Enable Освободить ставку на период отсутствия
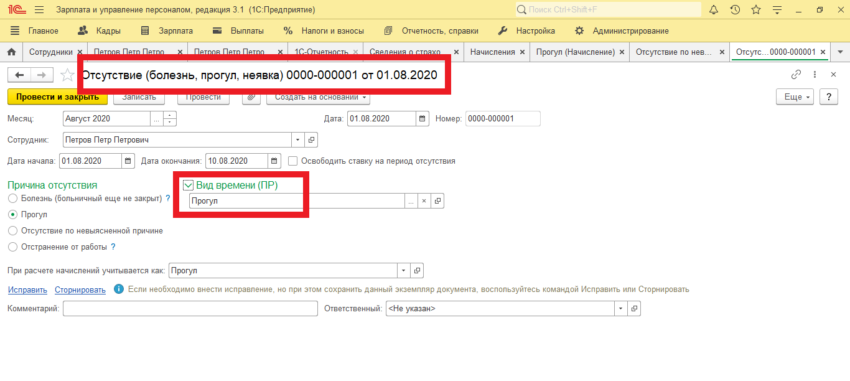Image resolution: width=850 pixels, height=381 pixels. pyautogui.click(x=292, y=161)
